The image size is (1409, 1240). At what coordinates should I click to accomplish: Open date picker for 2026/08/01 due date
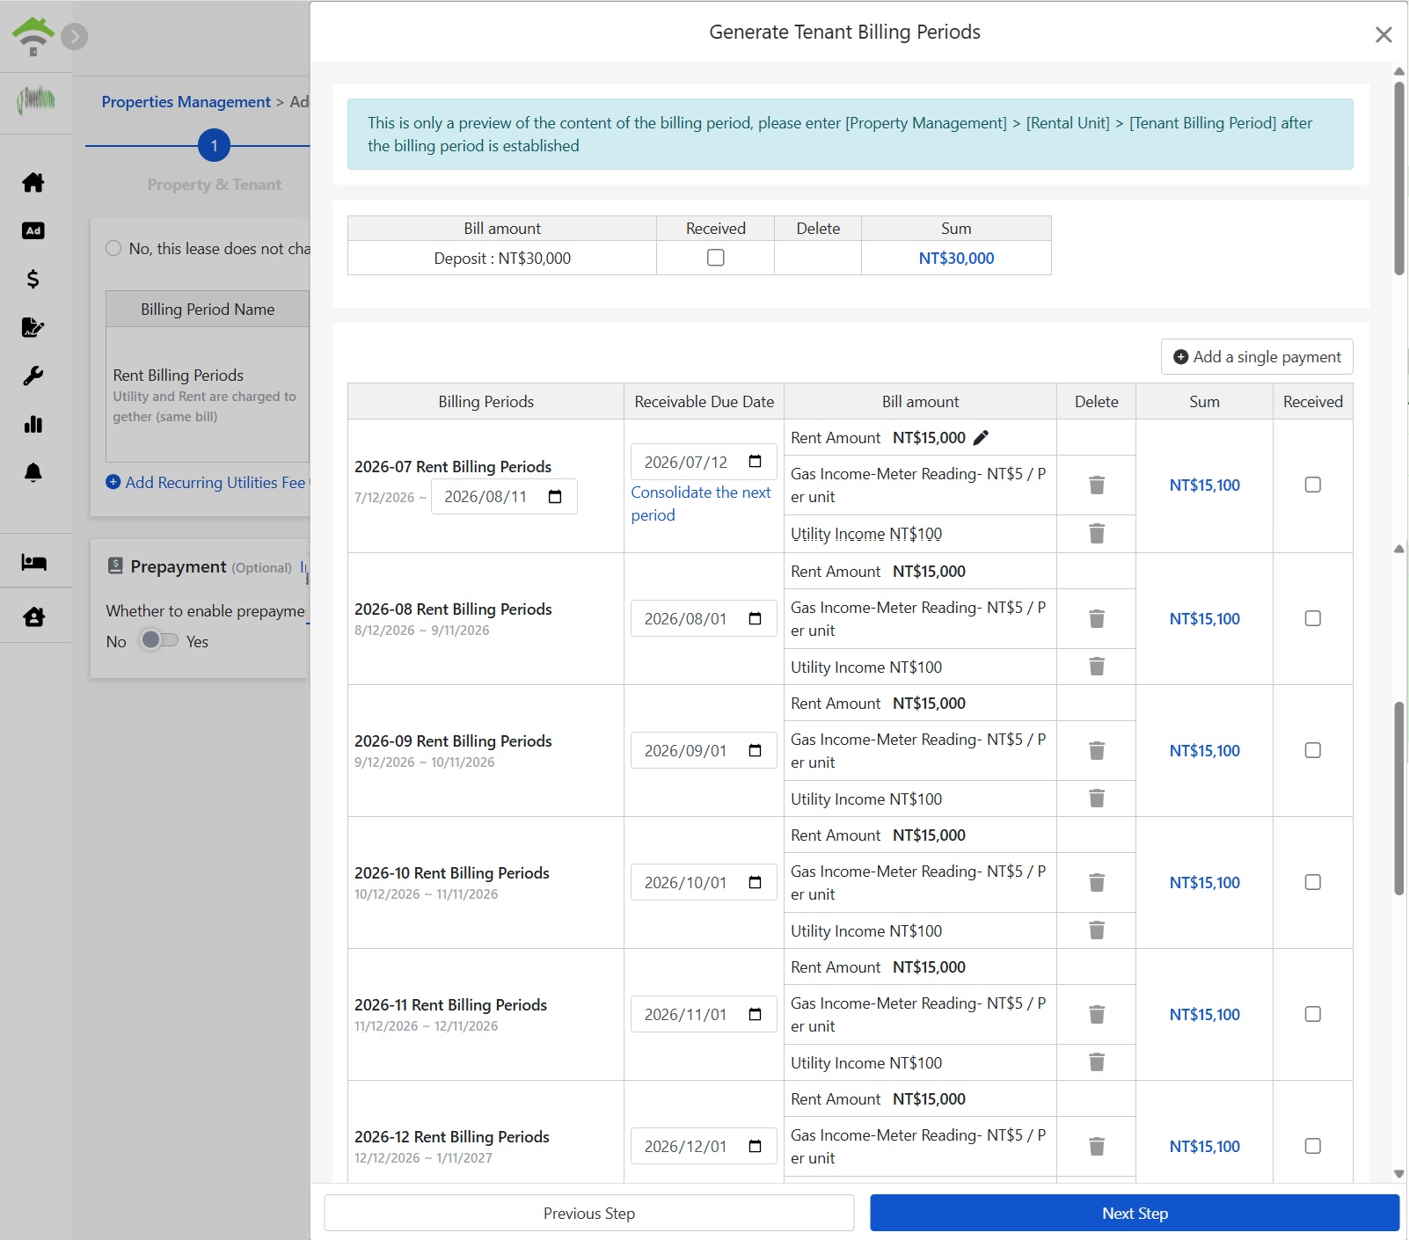[x=755, y=618]
